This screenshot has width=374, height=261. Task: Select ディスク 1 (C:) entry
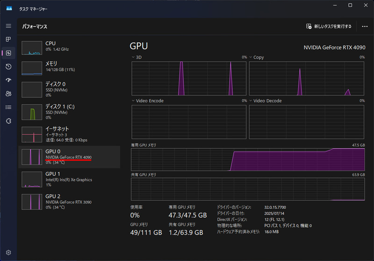click(x=69, y=112)
